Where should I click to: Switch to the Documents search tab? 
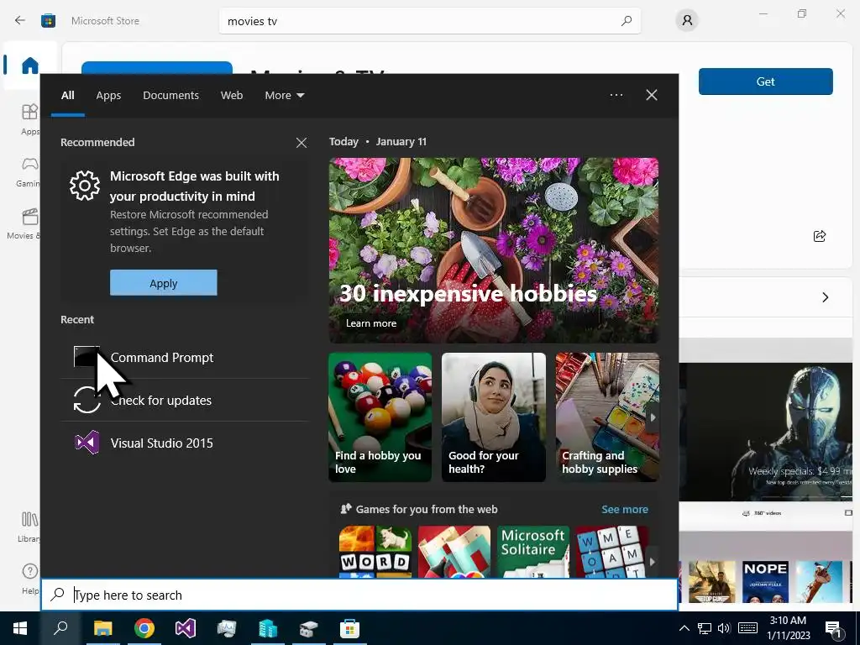[170, 96]
